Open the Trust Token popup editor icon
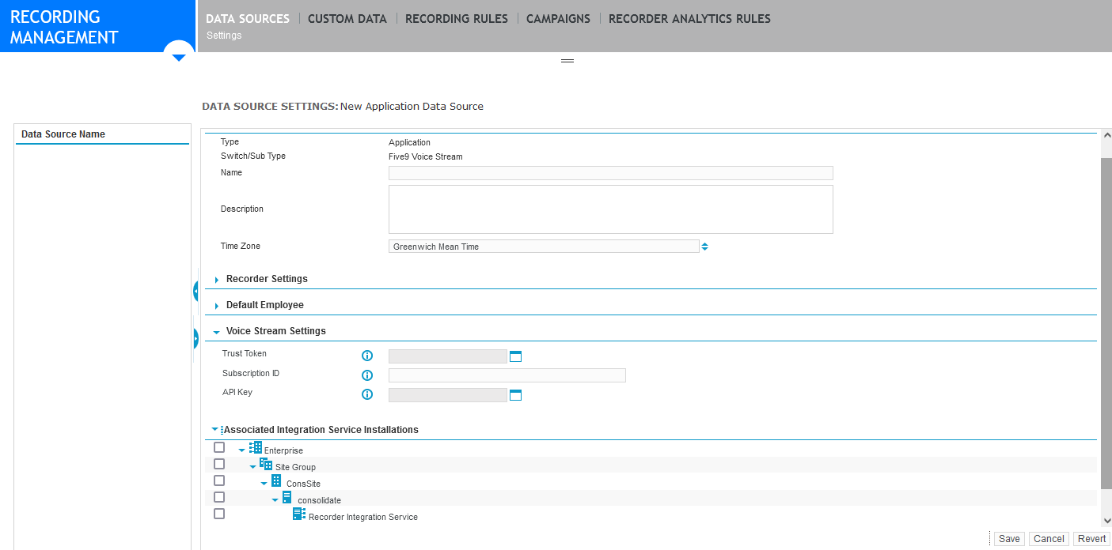The image size is (1112, 550). pyautogui.click(x=516, y=356)
